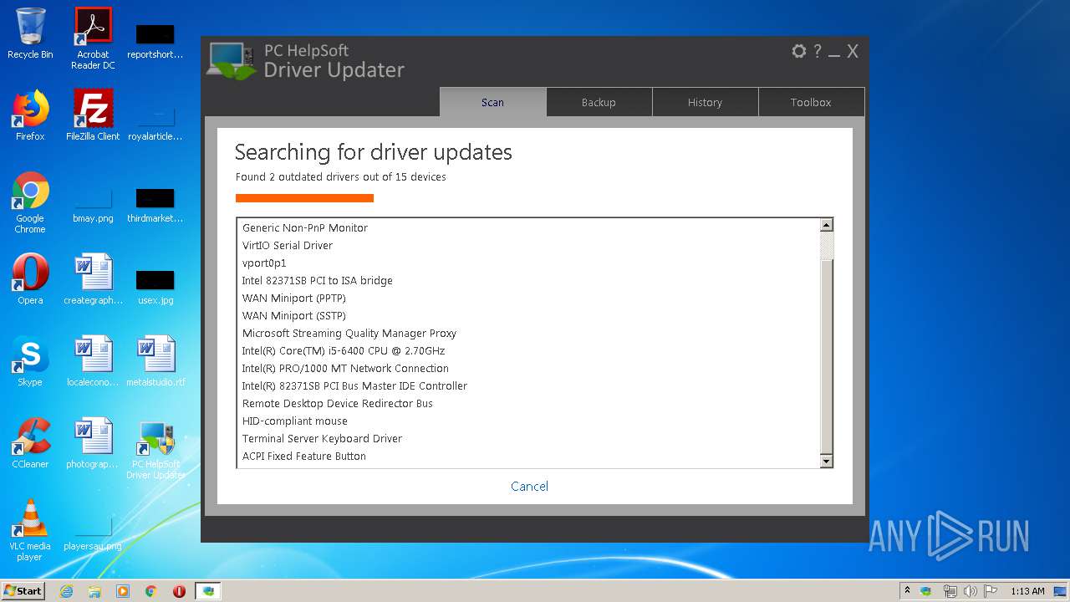Show hidden system tray icons
This screenshot has width=1070, height=602.
point(907,591)
